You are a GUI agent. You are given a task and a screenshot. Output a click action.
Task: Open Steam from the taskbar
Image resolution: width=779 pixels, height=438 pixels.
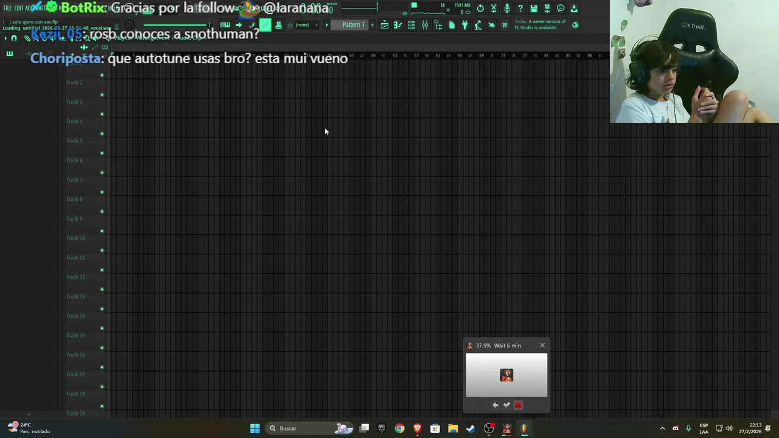(x=470, y=428)
